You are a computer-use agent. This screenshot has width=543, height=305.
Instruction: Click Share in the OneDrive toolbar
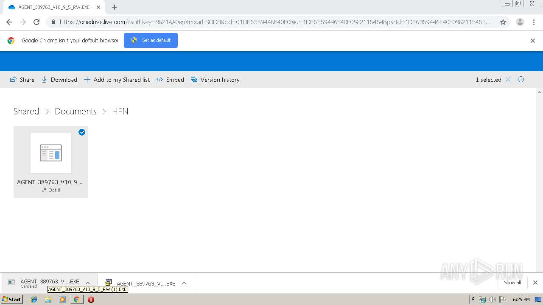click(x=22, y=80)
